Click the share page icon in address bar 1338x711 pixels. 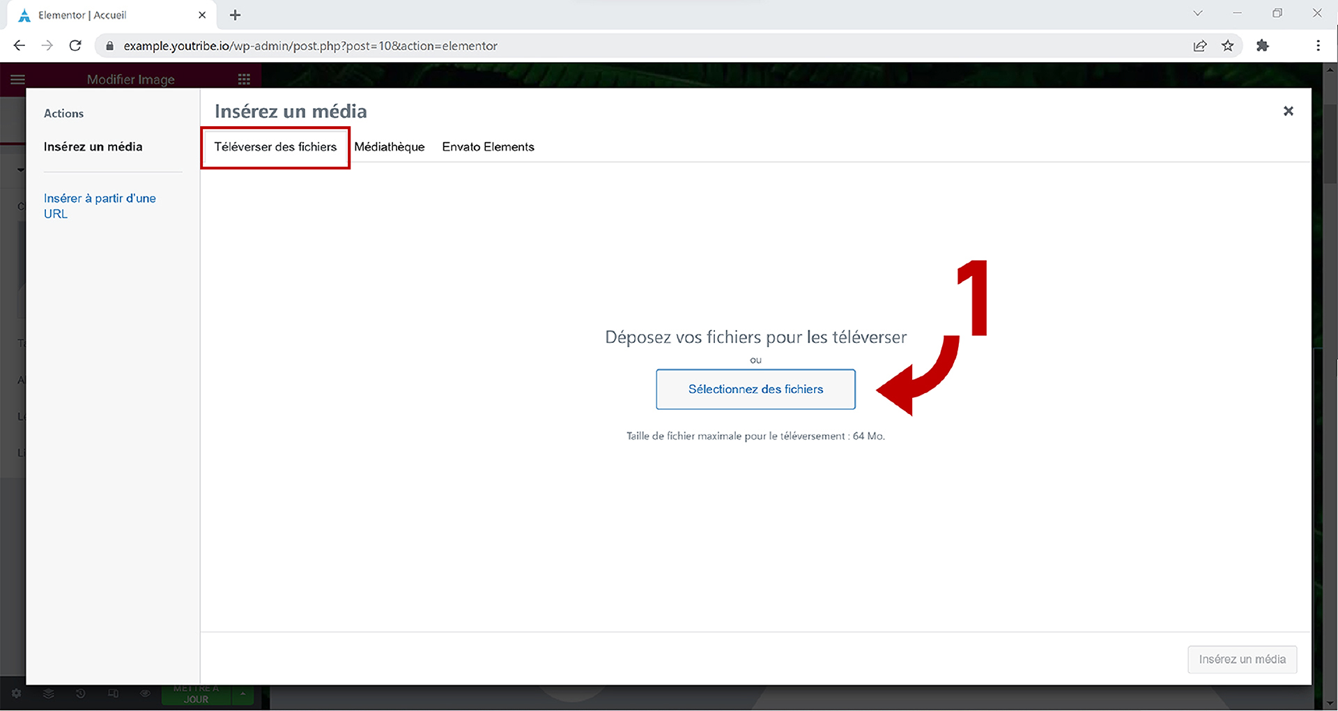[x=1199, y=46]
